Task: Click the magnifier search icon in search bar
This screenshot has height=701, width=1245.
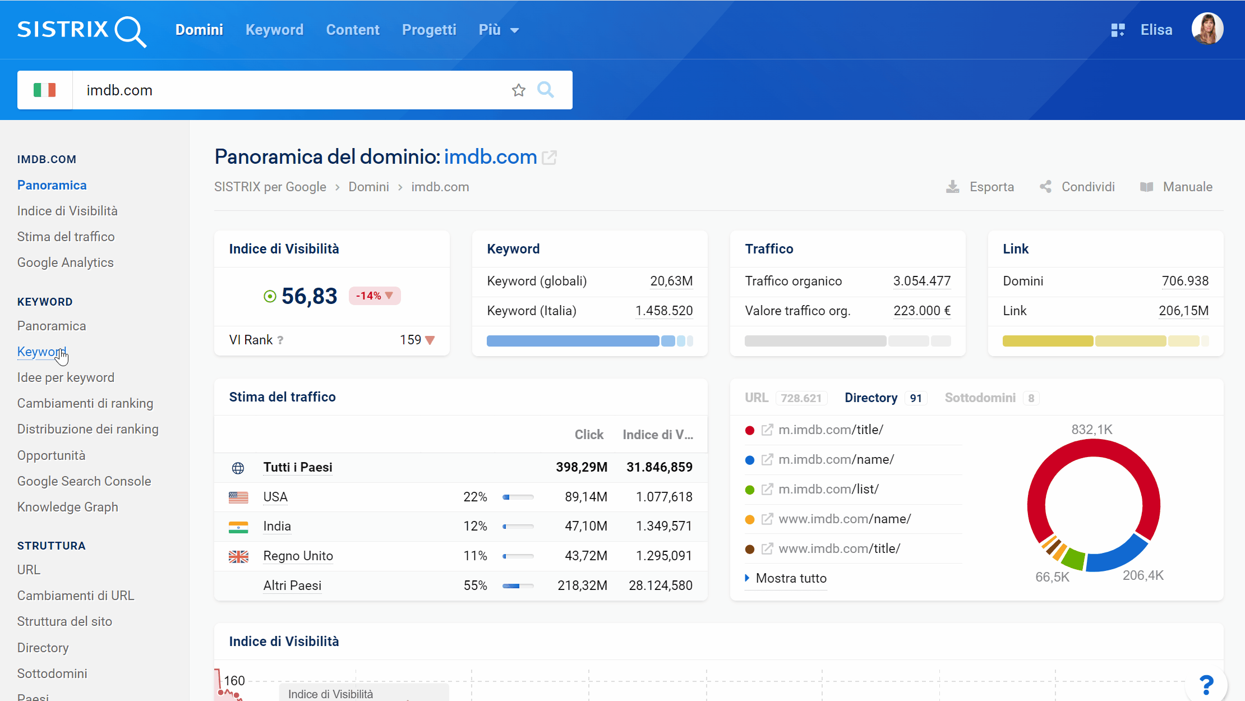Action: (546, 90)
